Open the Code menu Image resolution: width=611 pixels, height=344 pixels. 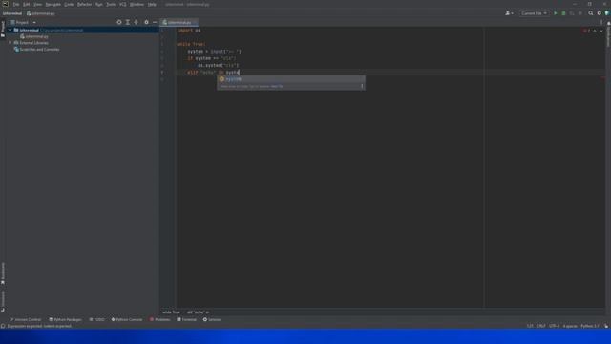[69, 4]
